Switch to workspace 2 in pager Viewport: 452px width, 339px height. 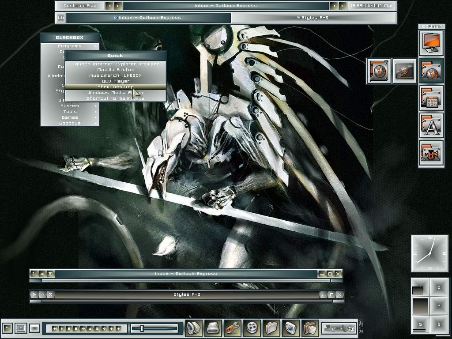click(439, 287)
